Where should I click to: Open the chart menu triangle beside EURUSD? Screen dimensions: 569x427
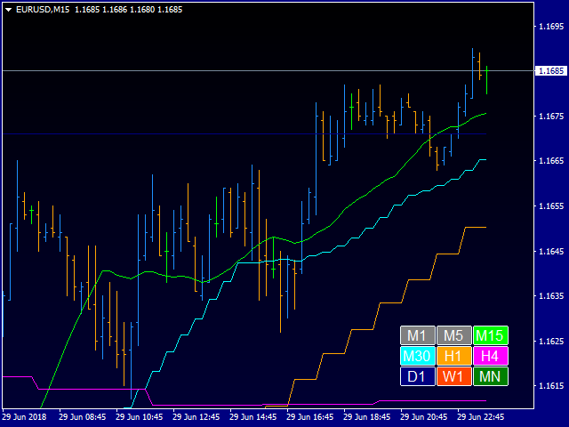8,10
